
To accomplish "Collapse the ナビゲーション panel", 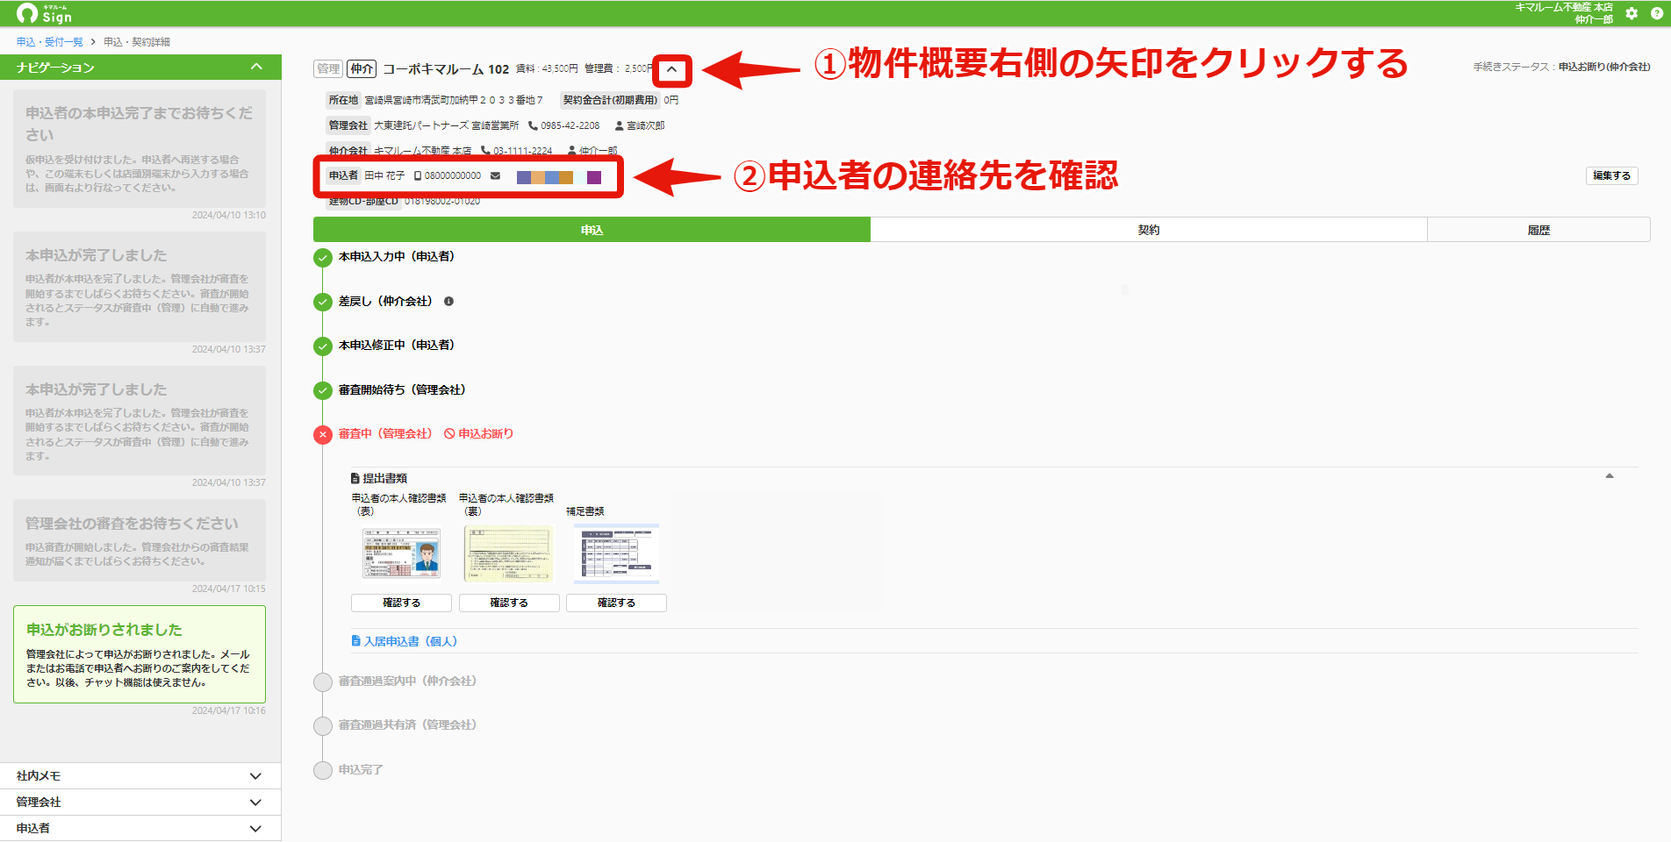I will pyautogui.click(x=256, y=67).
